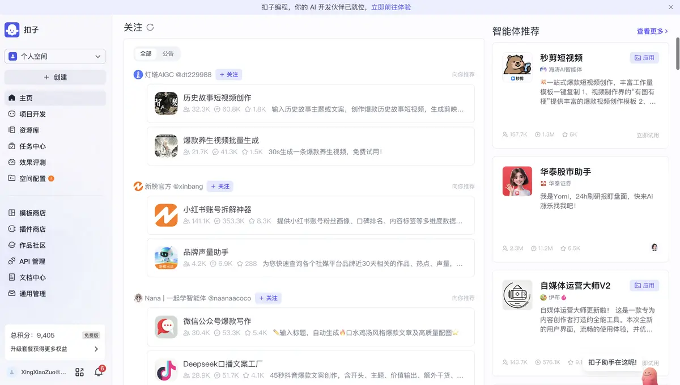Open the 个人空间 workspace dropdown
Screen dimensions: 680x385
[x=55, y=56]
